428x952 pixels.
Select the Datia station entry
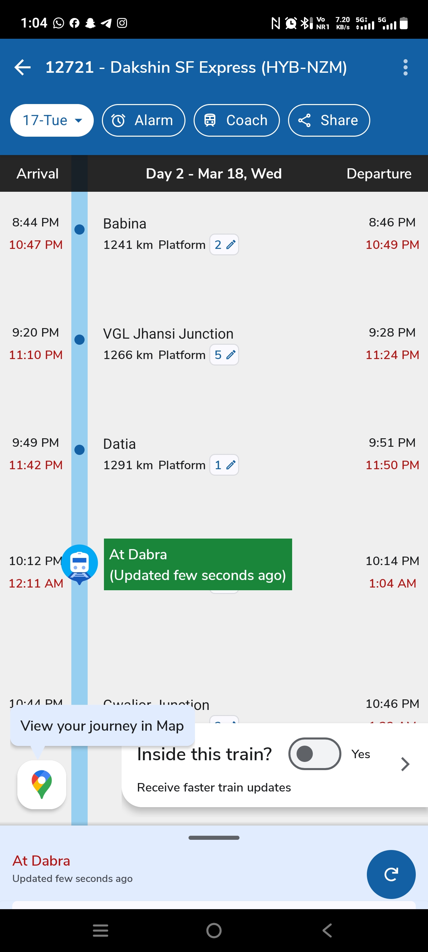[x=119, y=444]
